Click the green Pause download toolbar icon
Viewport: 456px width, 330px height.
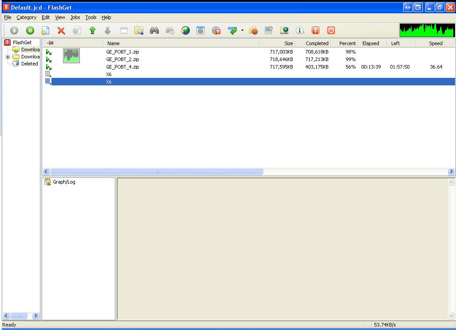click(30, 31)
